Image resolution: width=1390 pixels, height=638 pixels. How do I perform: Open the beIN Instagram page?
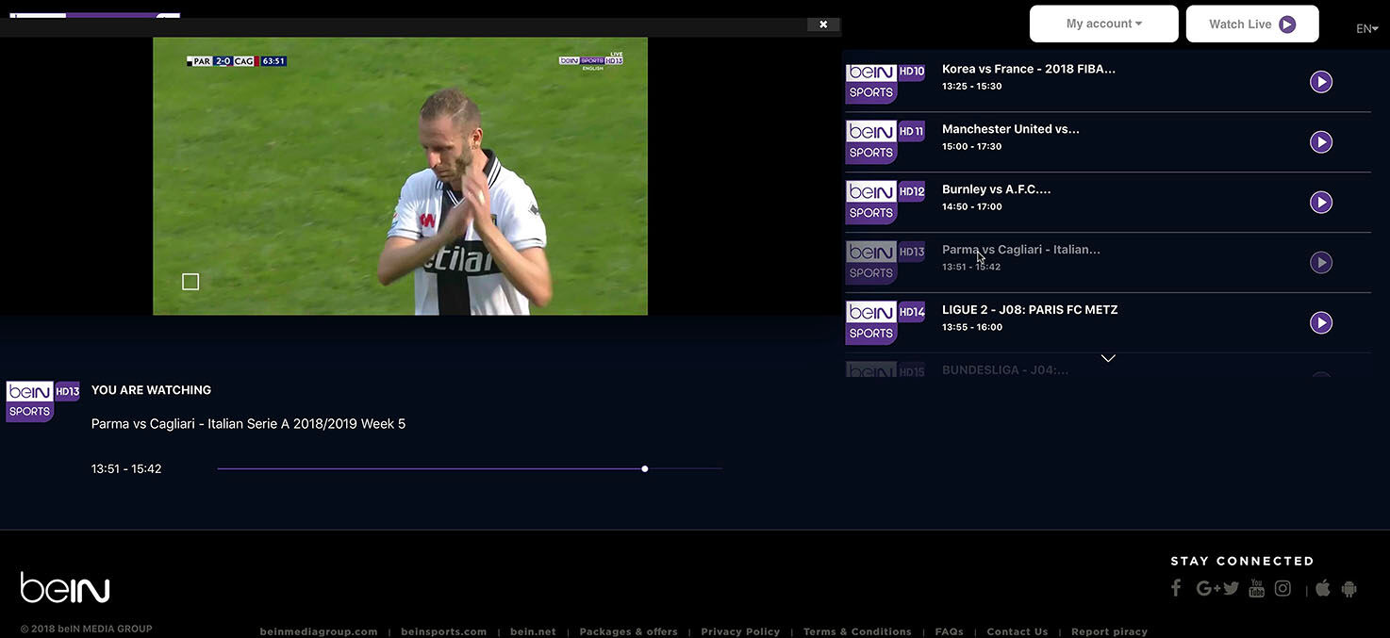click(x=1282, y=588)
